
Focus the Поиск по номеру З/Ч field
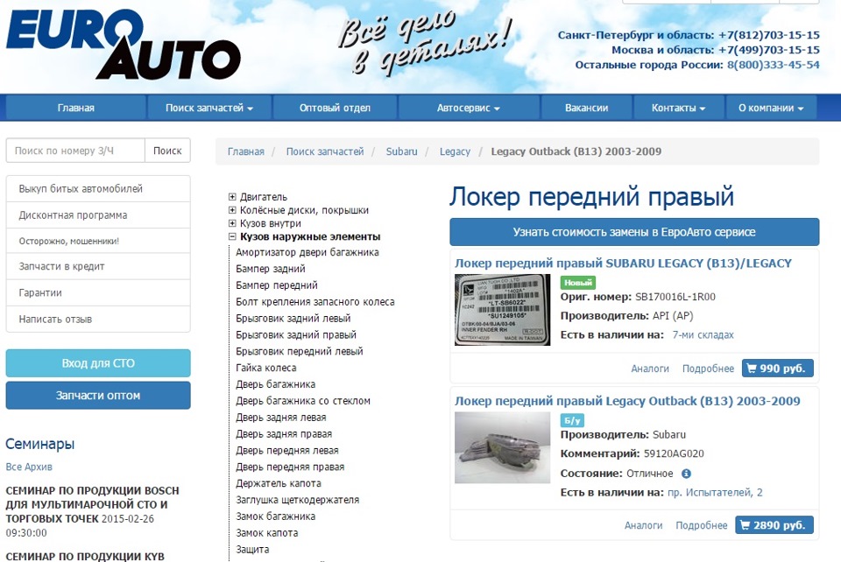pyautogui.click(x=75, y=151)
